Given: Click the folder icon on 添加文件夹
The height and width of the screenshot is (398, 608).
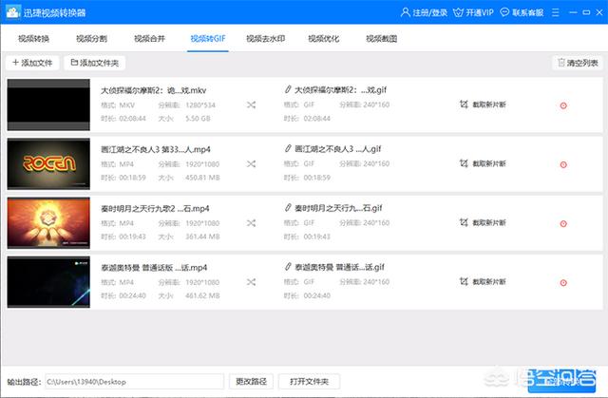Looking at the screenshot, I should [74, 63].
